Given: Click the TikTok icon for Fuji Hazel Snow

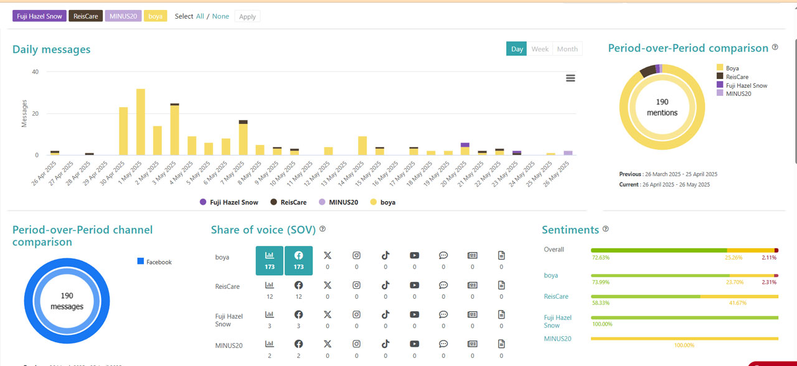Looking at the screenshot, I should pyautogui.click(x=385, y=315).
